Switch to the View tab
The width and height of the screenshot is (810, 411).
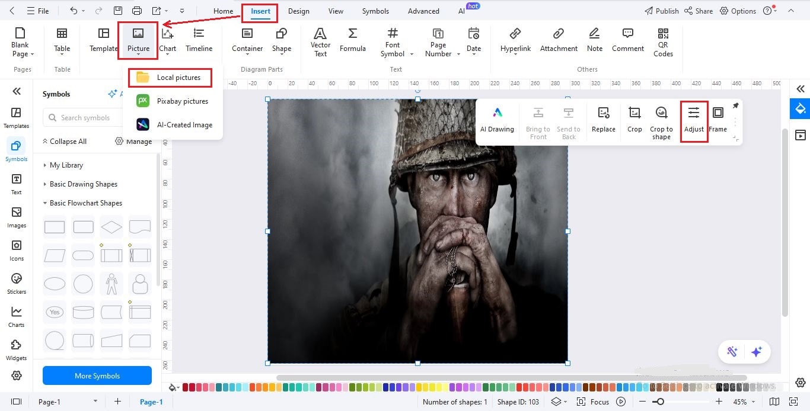click(336, 11)
